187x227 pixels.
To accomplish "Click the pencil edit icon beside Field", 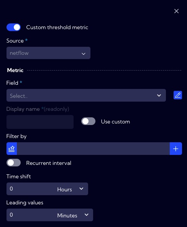I will coord(178,95).
